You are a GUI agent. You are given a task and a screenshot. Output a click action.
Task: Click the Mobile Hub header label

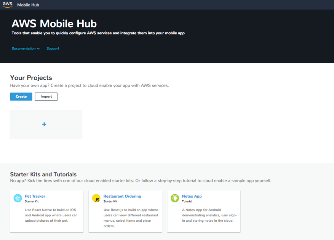click(x=28, y=5)
